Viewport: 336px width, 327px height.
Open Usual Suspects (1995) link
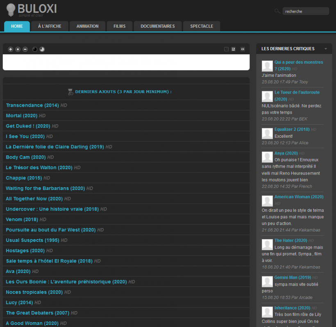point(32,240)
